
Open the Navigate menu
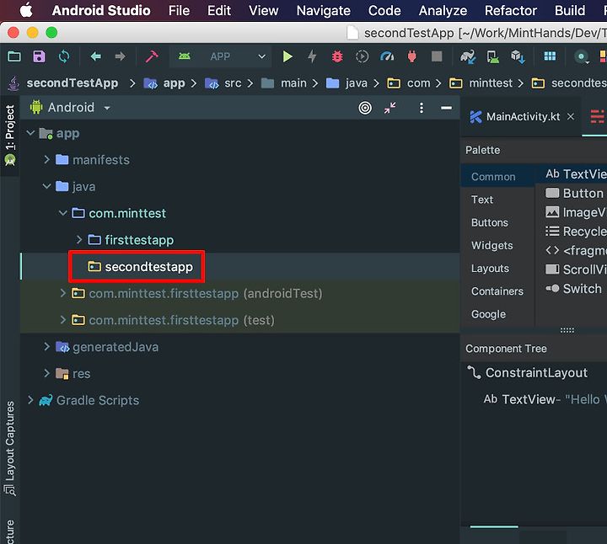[x=323, y=10]
